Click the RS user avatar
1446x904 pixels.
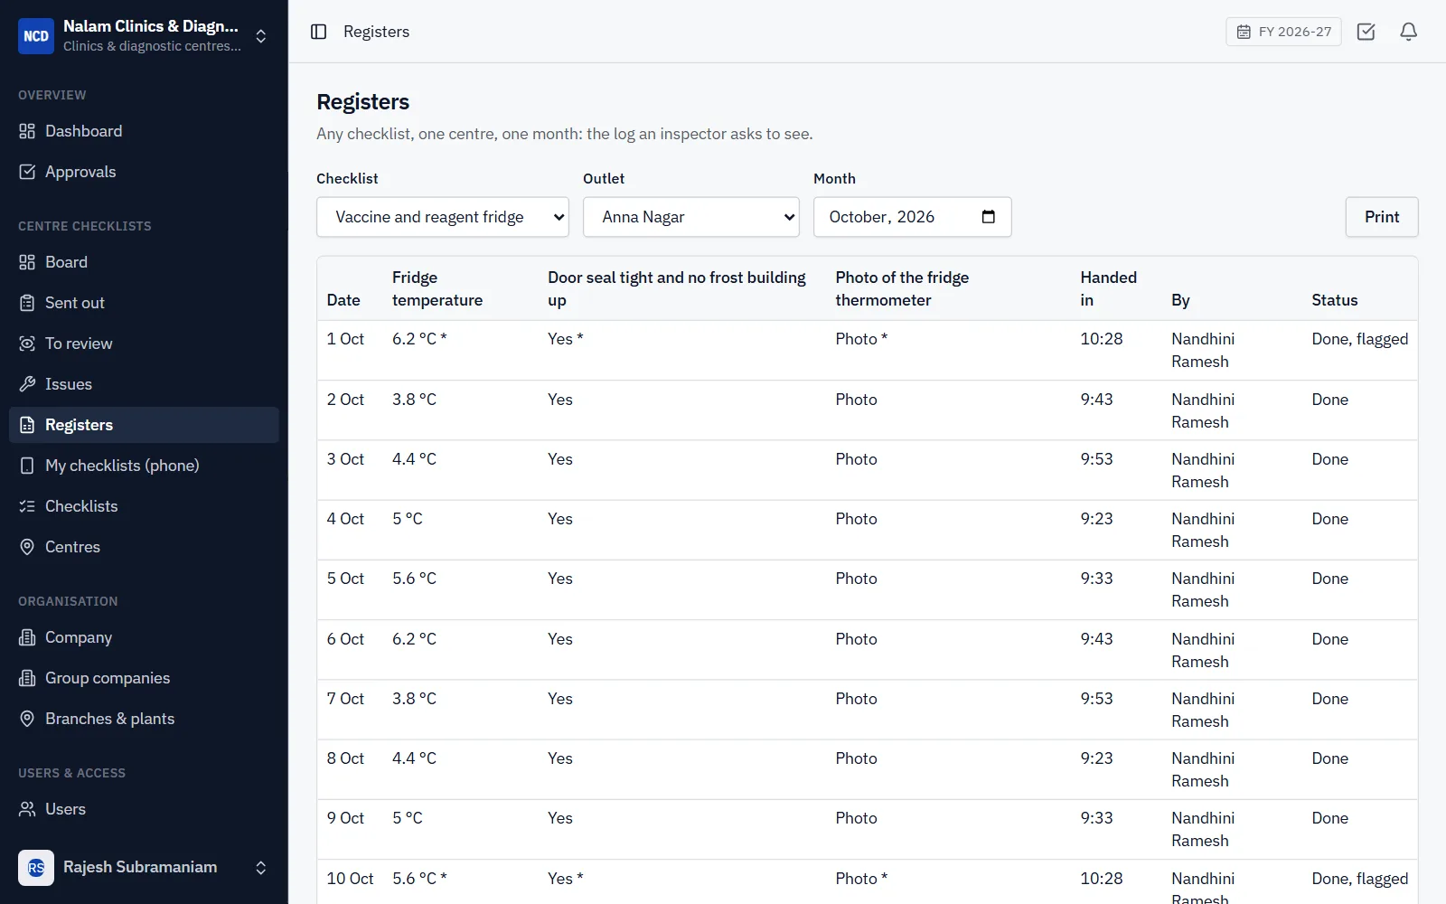tap(36, 868)
